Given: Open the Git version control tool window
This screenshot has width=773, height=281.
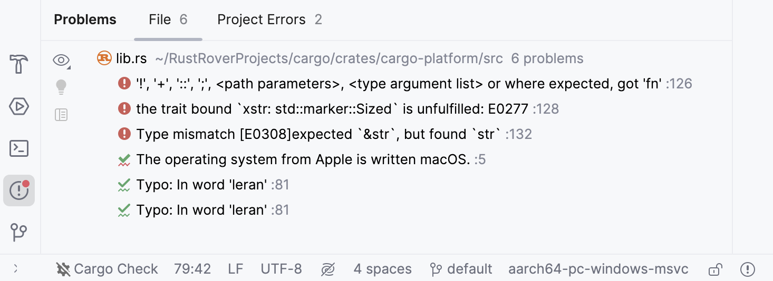Looking at the screenshot, I should (19, 232).
